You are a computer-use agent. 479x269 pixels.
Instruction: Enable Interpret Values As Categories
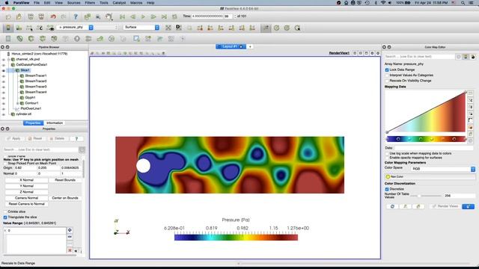click(x=387, y=75)
